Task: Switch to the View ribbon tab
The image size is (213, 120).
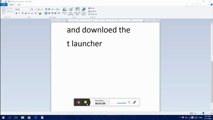Action: point(19,5)
